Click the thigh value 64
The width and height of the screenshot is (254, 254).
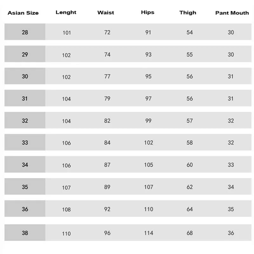190,209
